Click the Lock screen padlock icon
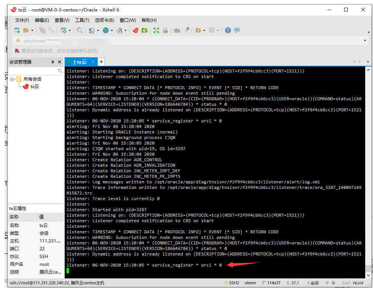The height and width of the screenshot is (288, 373). (x=165, y=30)
